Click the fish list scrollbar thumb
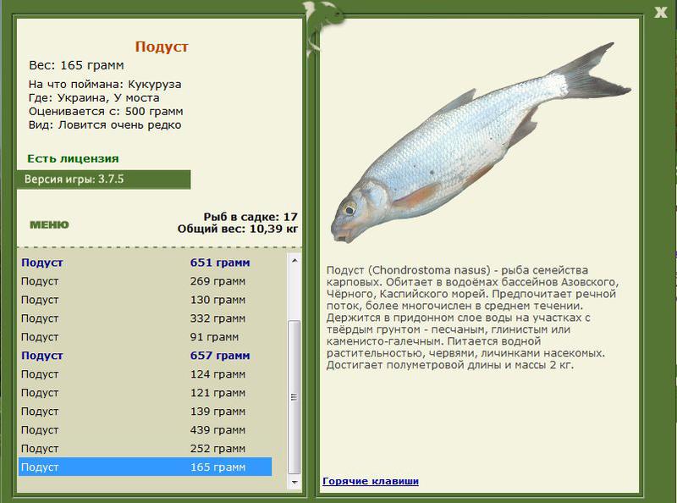This screenshot has height=503, width=677. (294, 397)
